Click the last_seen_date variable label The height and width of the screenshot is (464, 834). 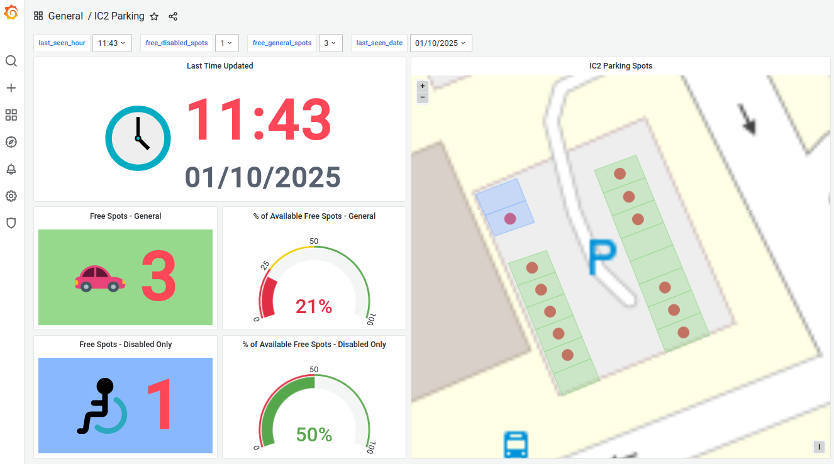pyautogui.click(x=379, y=43)
